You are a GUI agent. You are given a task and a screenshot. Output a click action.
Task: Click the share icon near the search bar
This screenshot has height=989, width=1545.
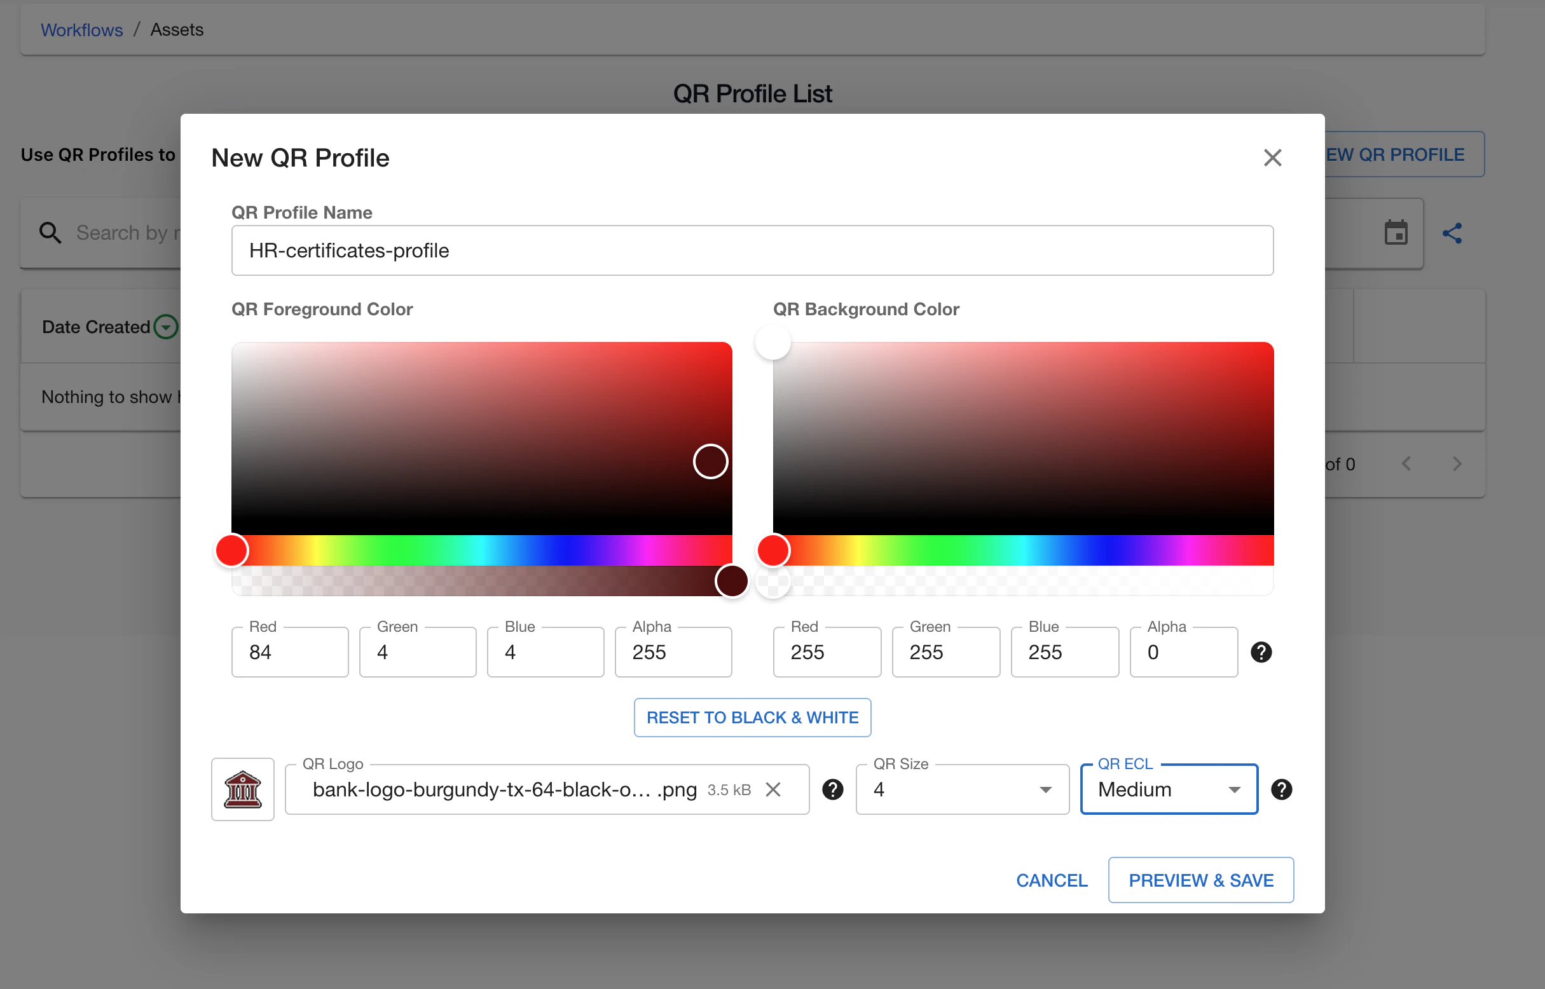1453,234
